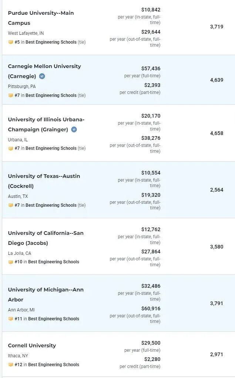The width and height of the screenshot is (235, 378).
Task: Open University of Michigan--Ann Arbor link
Action: click(46, 294)
